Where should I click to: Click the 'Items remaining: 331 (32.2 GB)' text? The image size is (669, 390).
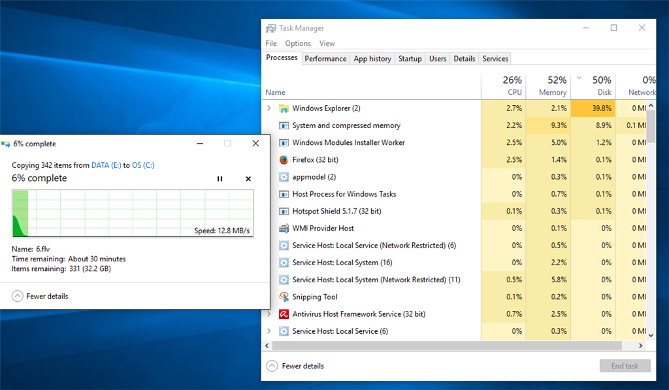(61, 268)
